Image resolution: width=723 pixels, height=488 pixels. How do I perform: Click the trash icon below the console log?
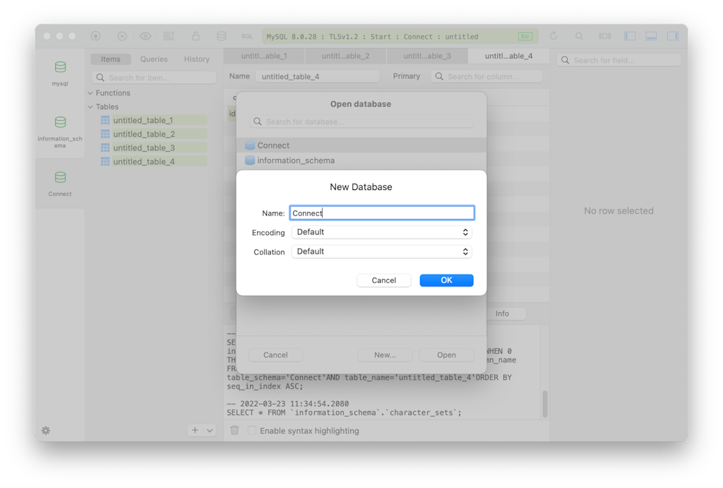[x=234, y=430]
